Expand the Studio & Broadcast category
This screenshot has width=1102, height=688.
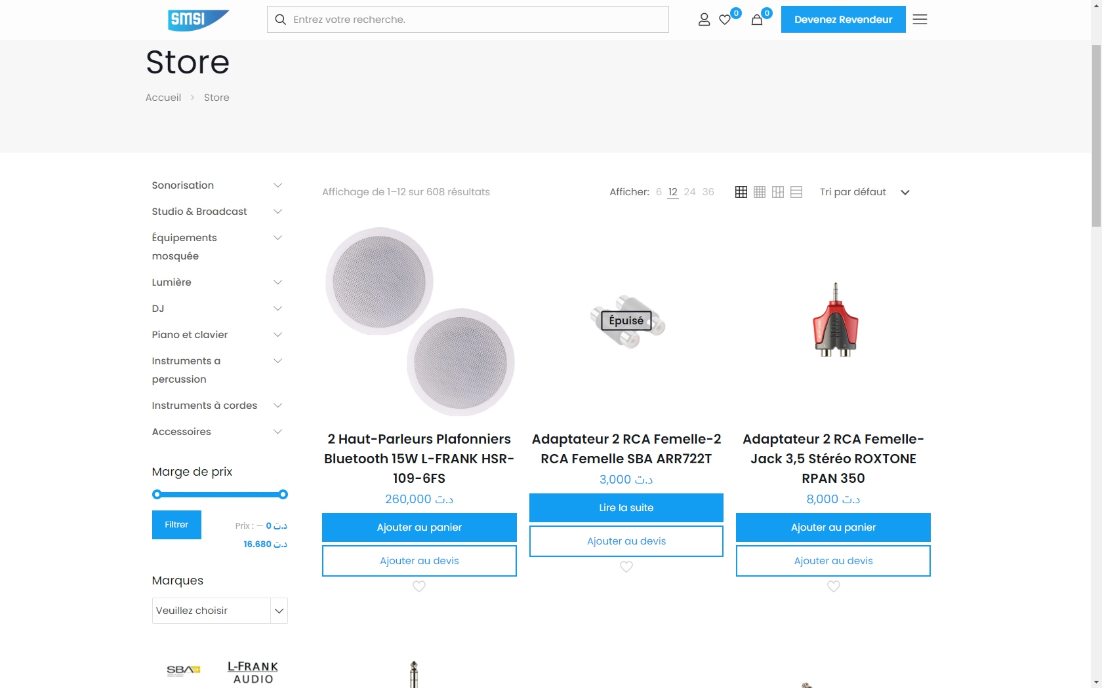point(277,212)
